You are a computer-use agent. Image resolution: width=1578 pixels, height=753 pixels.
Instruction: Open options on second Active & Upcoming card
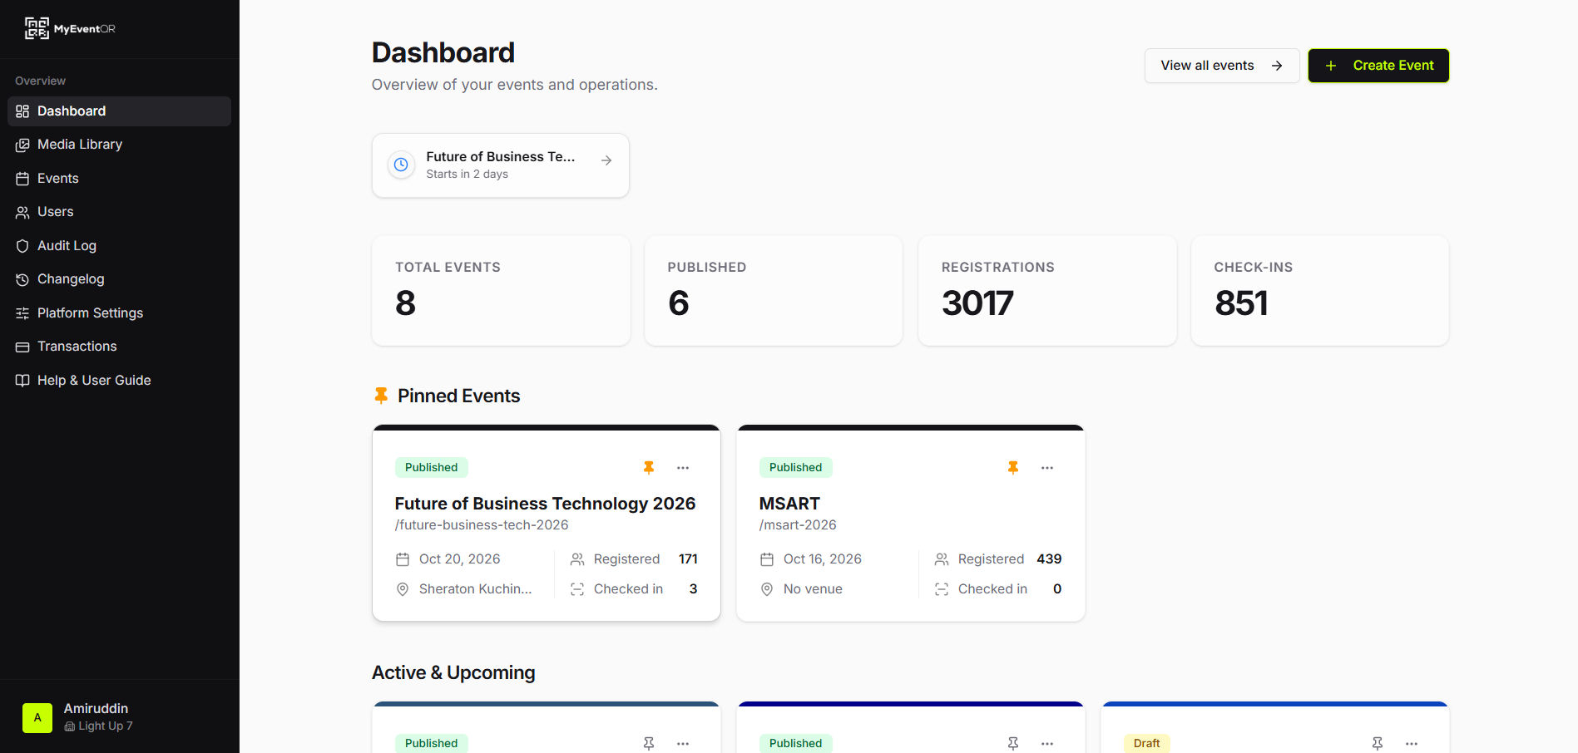click(1047, 743)
